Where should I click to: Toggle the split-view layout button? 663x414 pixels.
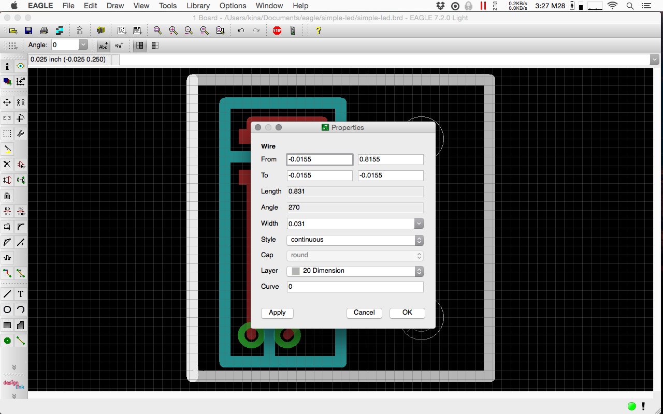click(x=155, y=46)
